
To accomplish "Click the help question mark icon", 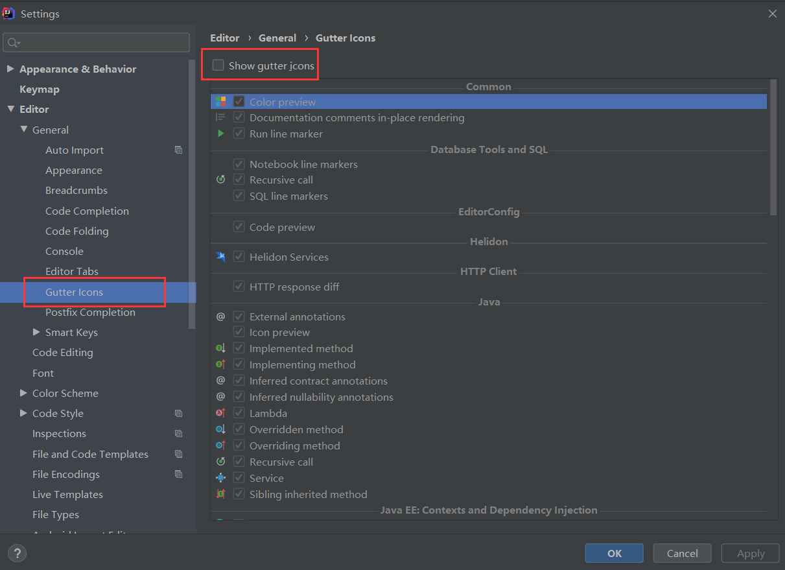I will click(x=17, y=553).
